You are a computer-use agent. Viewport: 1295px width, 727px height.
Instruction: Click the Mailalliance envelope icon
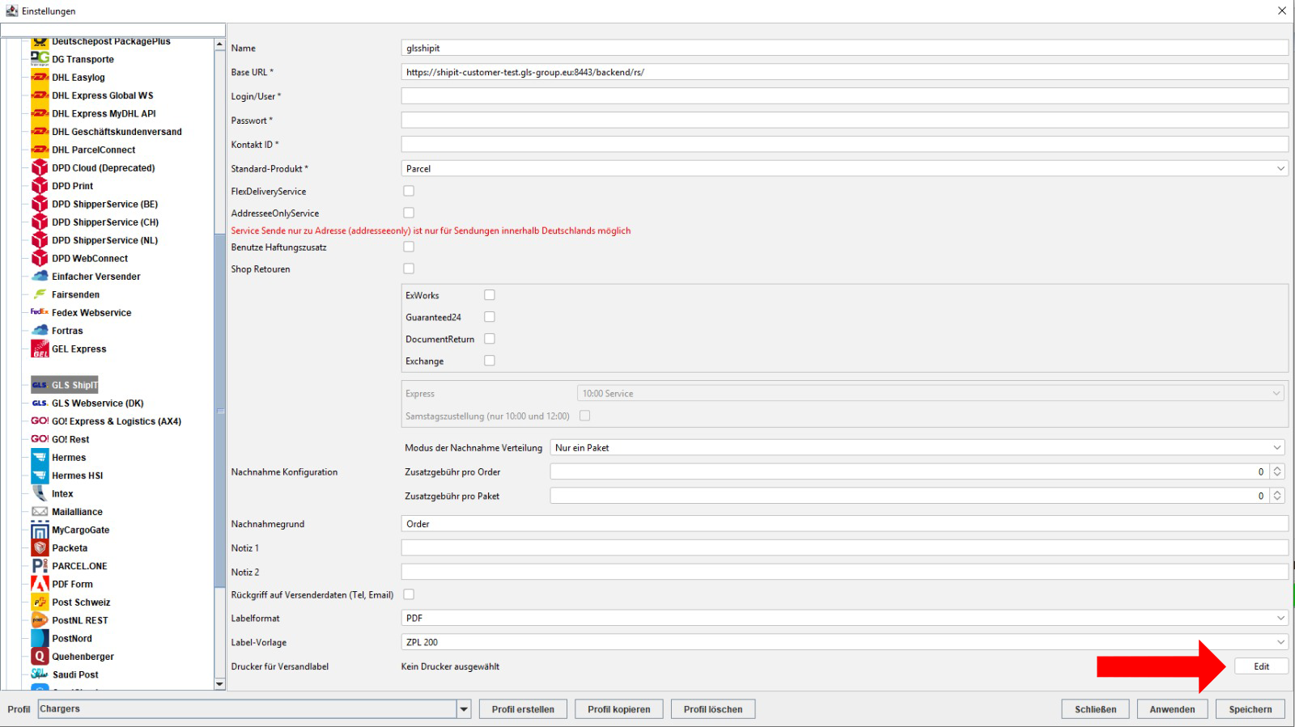point(40,512)
